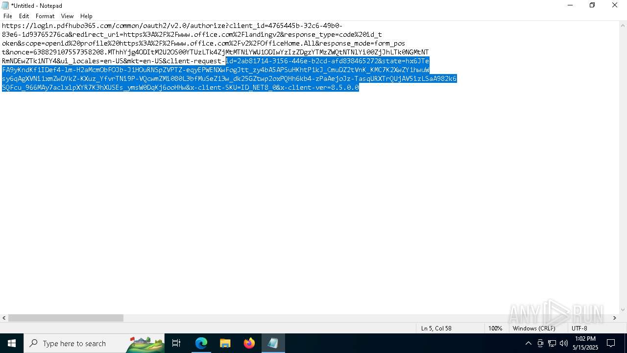This screenshot has width=627, height=353.
Task: Click text line starting 'https://login.pdfhubo365.com'
Action: (172, 25)
